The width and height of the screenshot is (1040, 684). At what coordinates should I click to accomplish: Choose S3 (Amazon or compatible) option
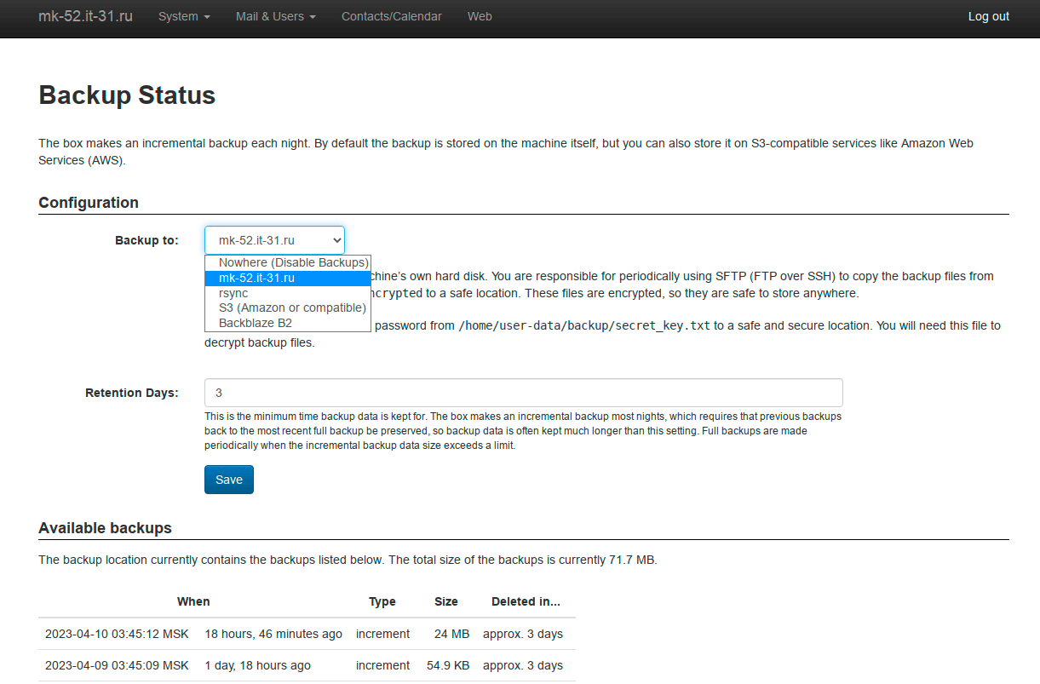(x=287, y=308)
